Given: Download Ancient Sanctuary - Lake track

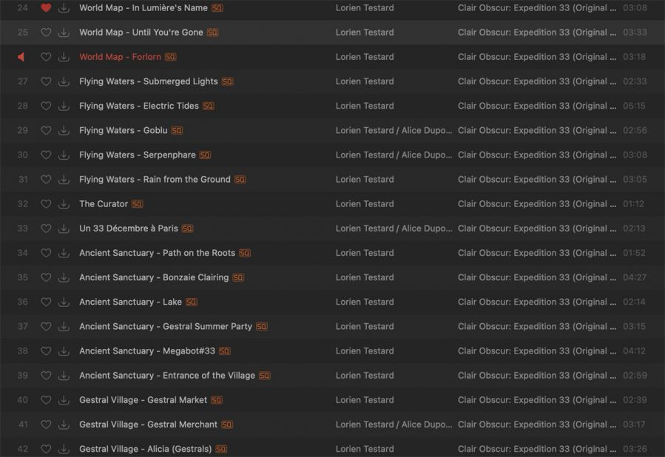Looking at the screenshot, I should point(64,302).
